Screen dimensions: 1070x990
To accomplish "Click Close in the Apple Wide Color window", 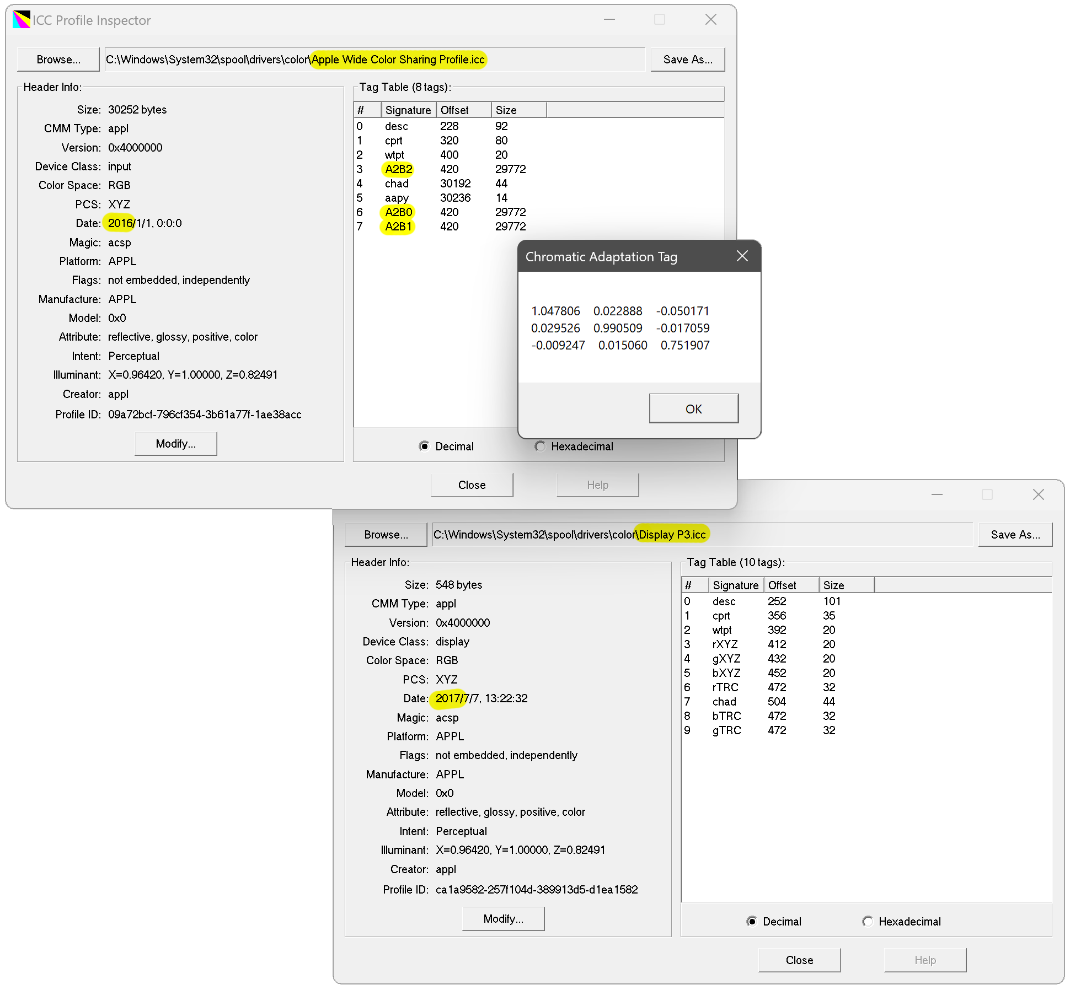I will [x=472, y=485].
